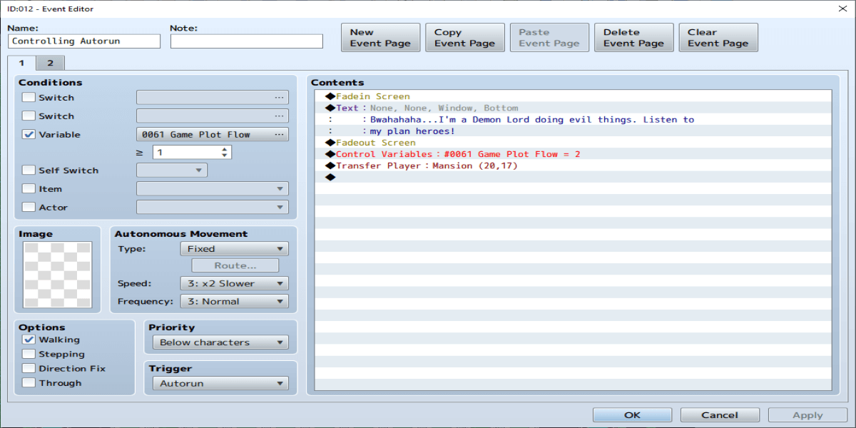Open the Priority dropdown
This screenshot has height=428, width=856.
click(220, 342)
